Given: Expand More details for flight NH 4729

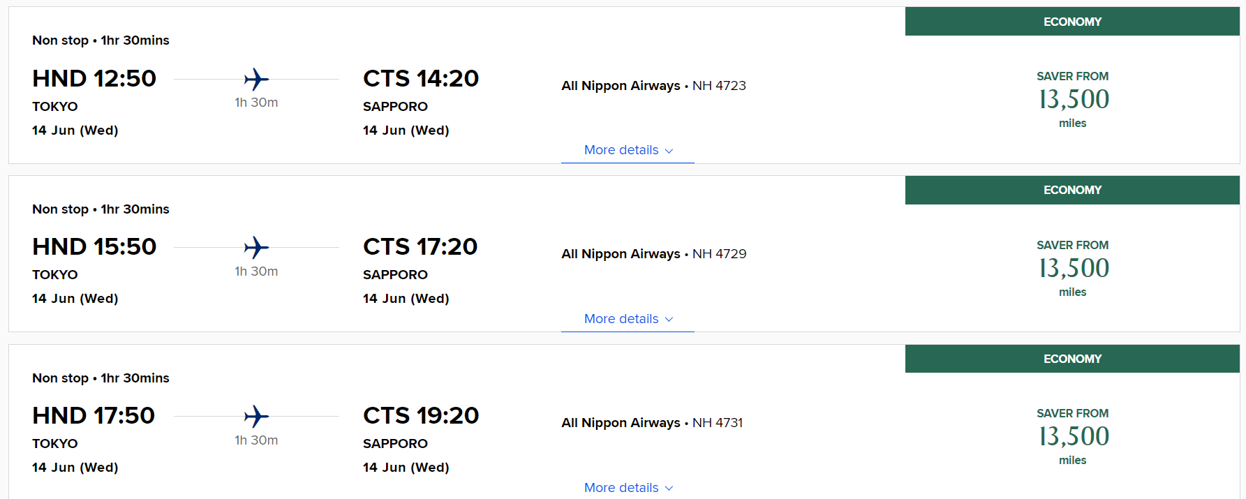Looking at the screenshot, I should 628,319.
